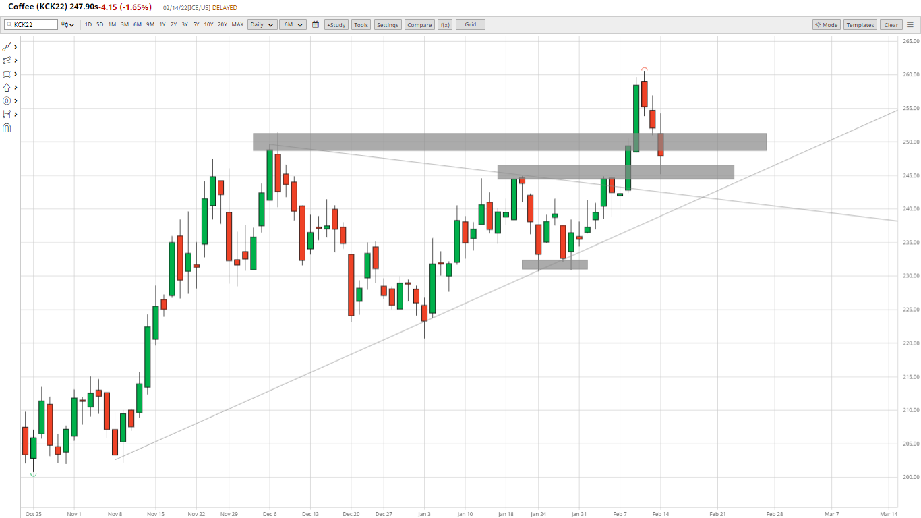Click the KCK22 symbol search field
921x518 pixels.
click(31, 24)
